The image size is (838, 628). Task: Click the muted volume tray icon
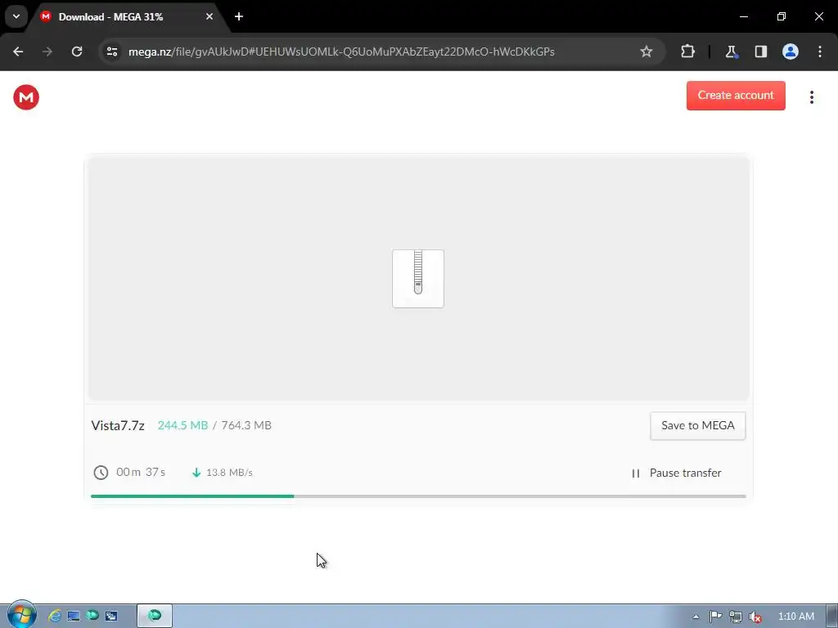pyautogui.click(x=755, y=617)
